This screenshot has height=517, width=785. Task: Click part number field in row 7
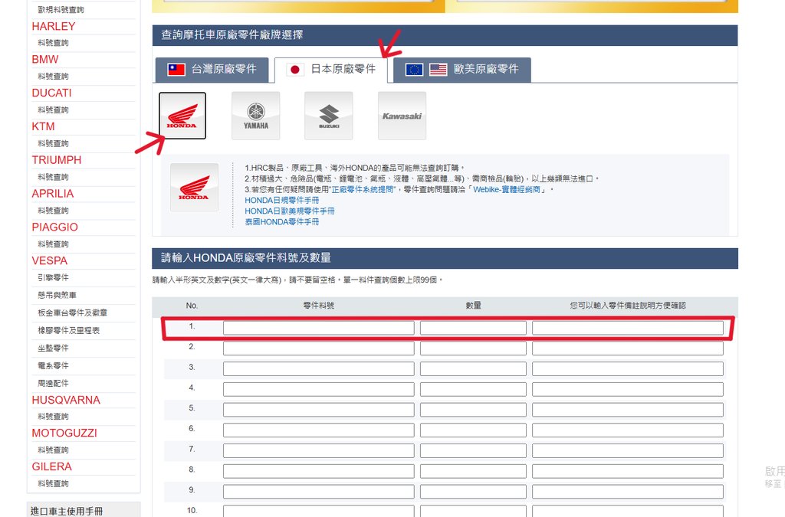pyautogui.click(x=319, y=451)
